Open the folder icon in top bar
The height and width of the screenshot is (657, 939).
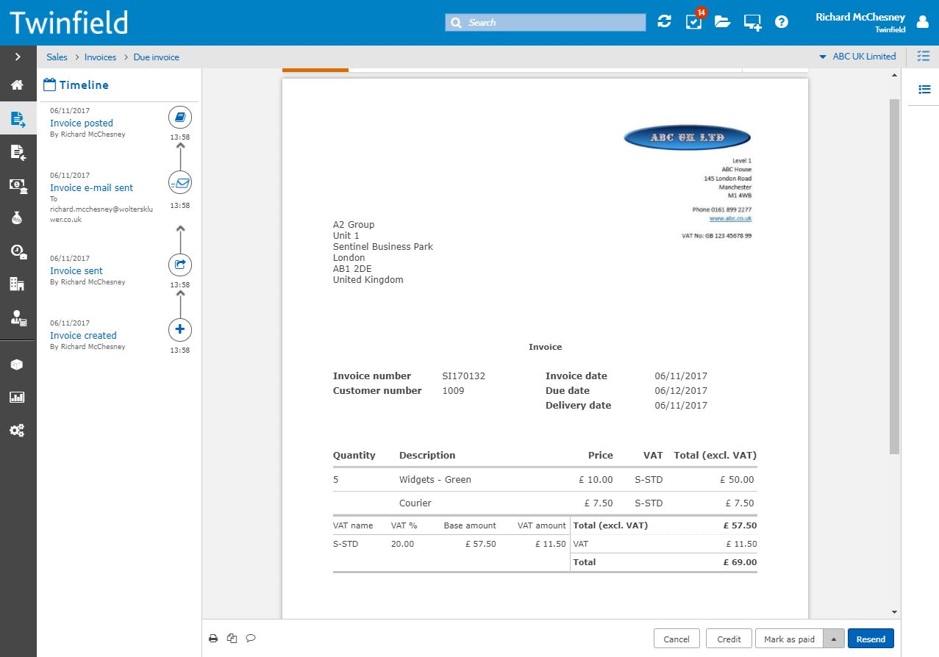(x=723, y=22)
